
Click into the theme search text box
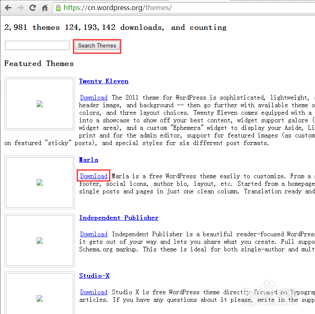click(x=37, y=45)
